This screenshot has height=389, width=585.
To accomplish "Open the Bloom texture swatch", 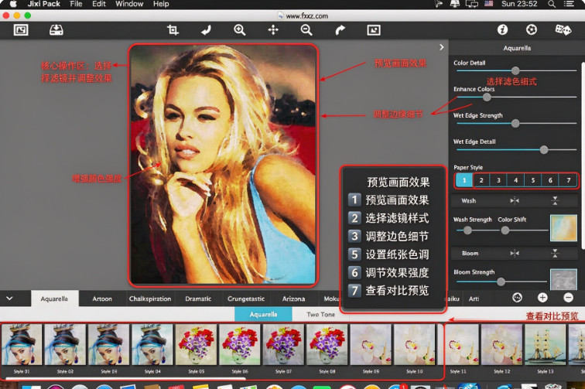I will tap(563, 279).
